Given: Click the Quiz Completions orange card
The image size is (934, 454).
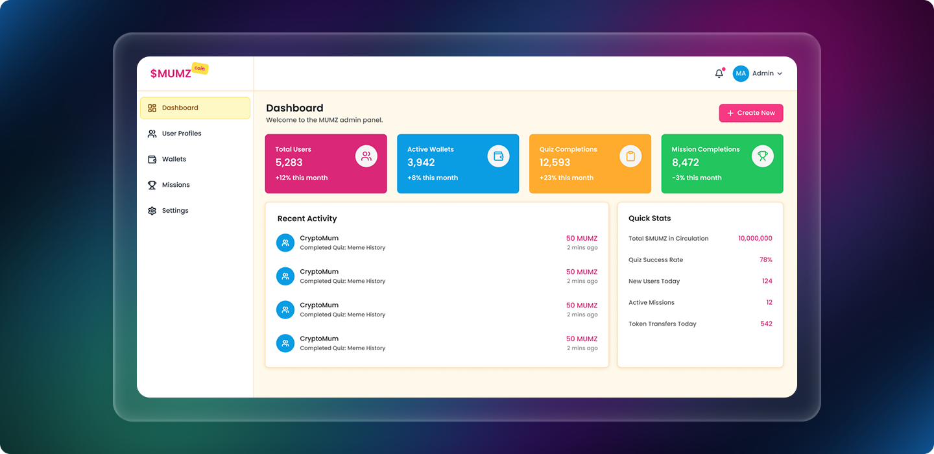Looking at the screenshot, I should click(590, 164).
